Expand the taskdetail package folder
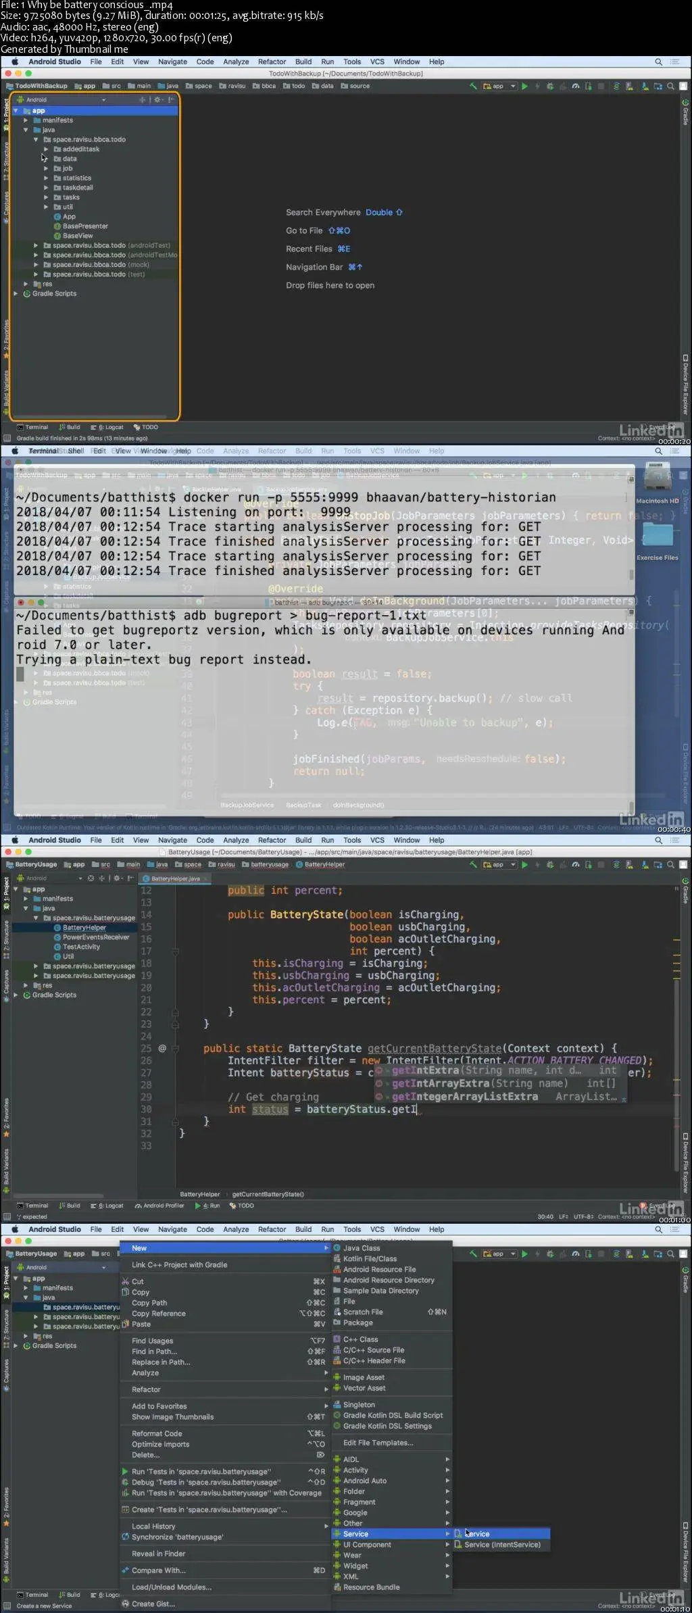Screen dimensions: 692x1613 pos(46,188)
